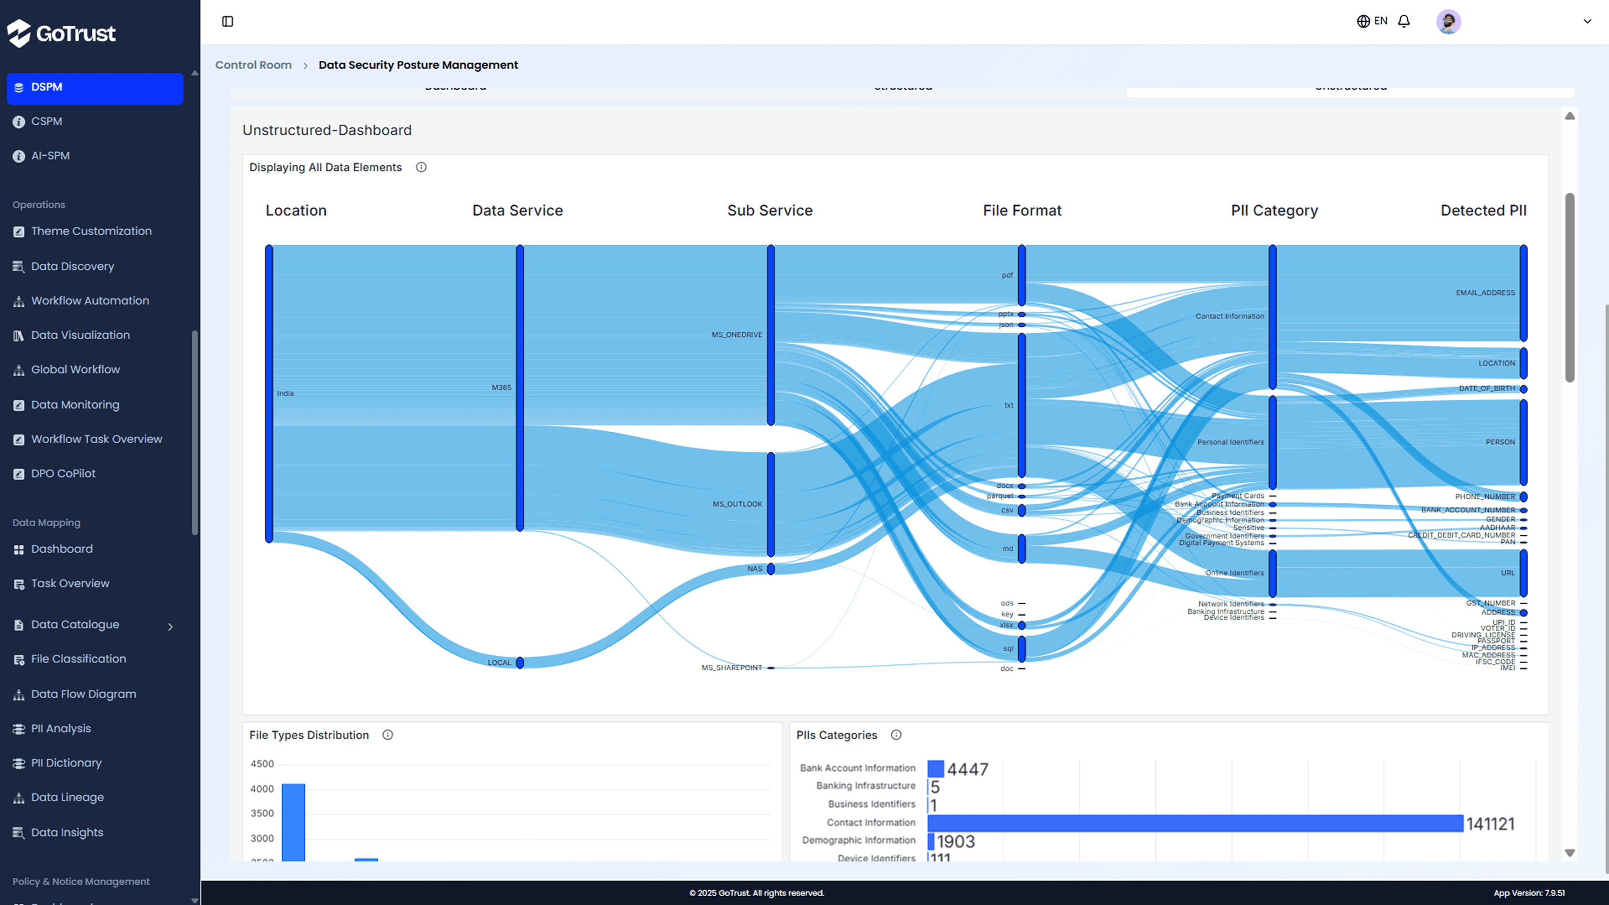Screen dimensions: 1609x905
Task: Expand the account dropdown chevron
Action: (x=1586, y=21)
